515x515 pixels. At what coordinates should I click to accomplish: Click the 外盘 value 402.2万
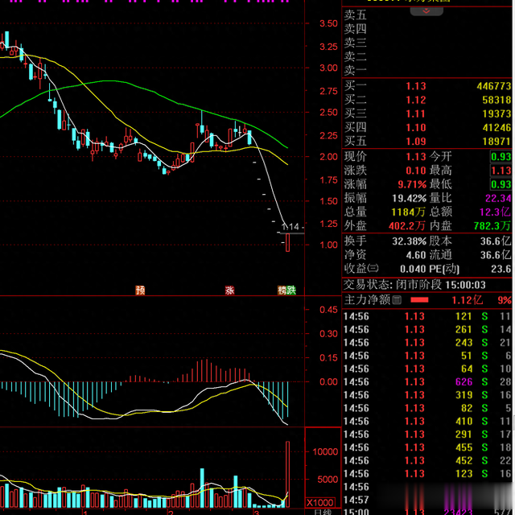tap(407, 225)
